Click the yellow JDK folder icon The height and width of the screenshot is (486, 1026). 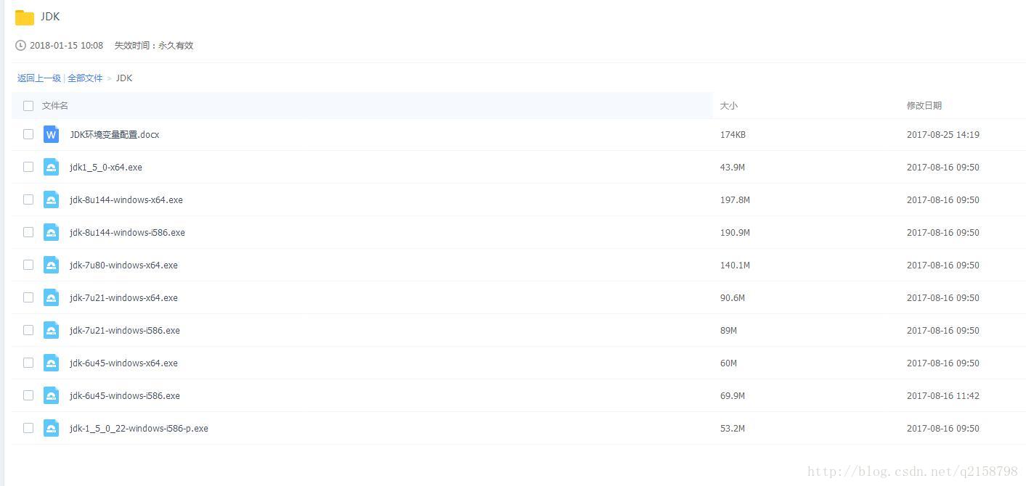pos(25,17)
